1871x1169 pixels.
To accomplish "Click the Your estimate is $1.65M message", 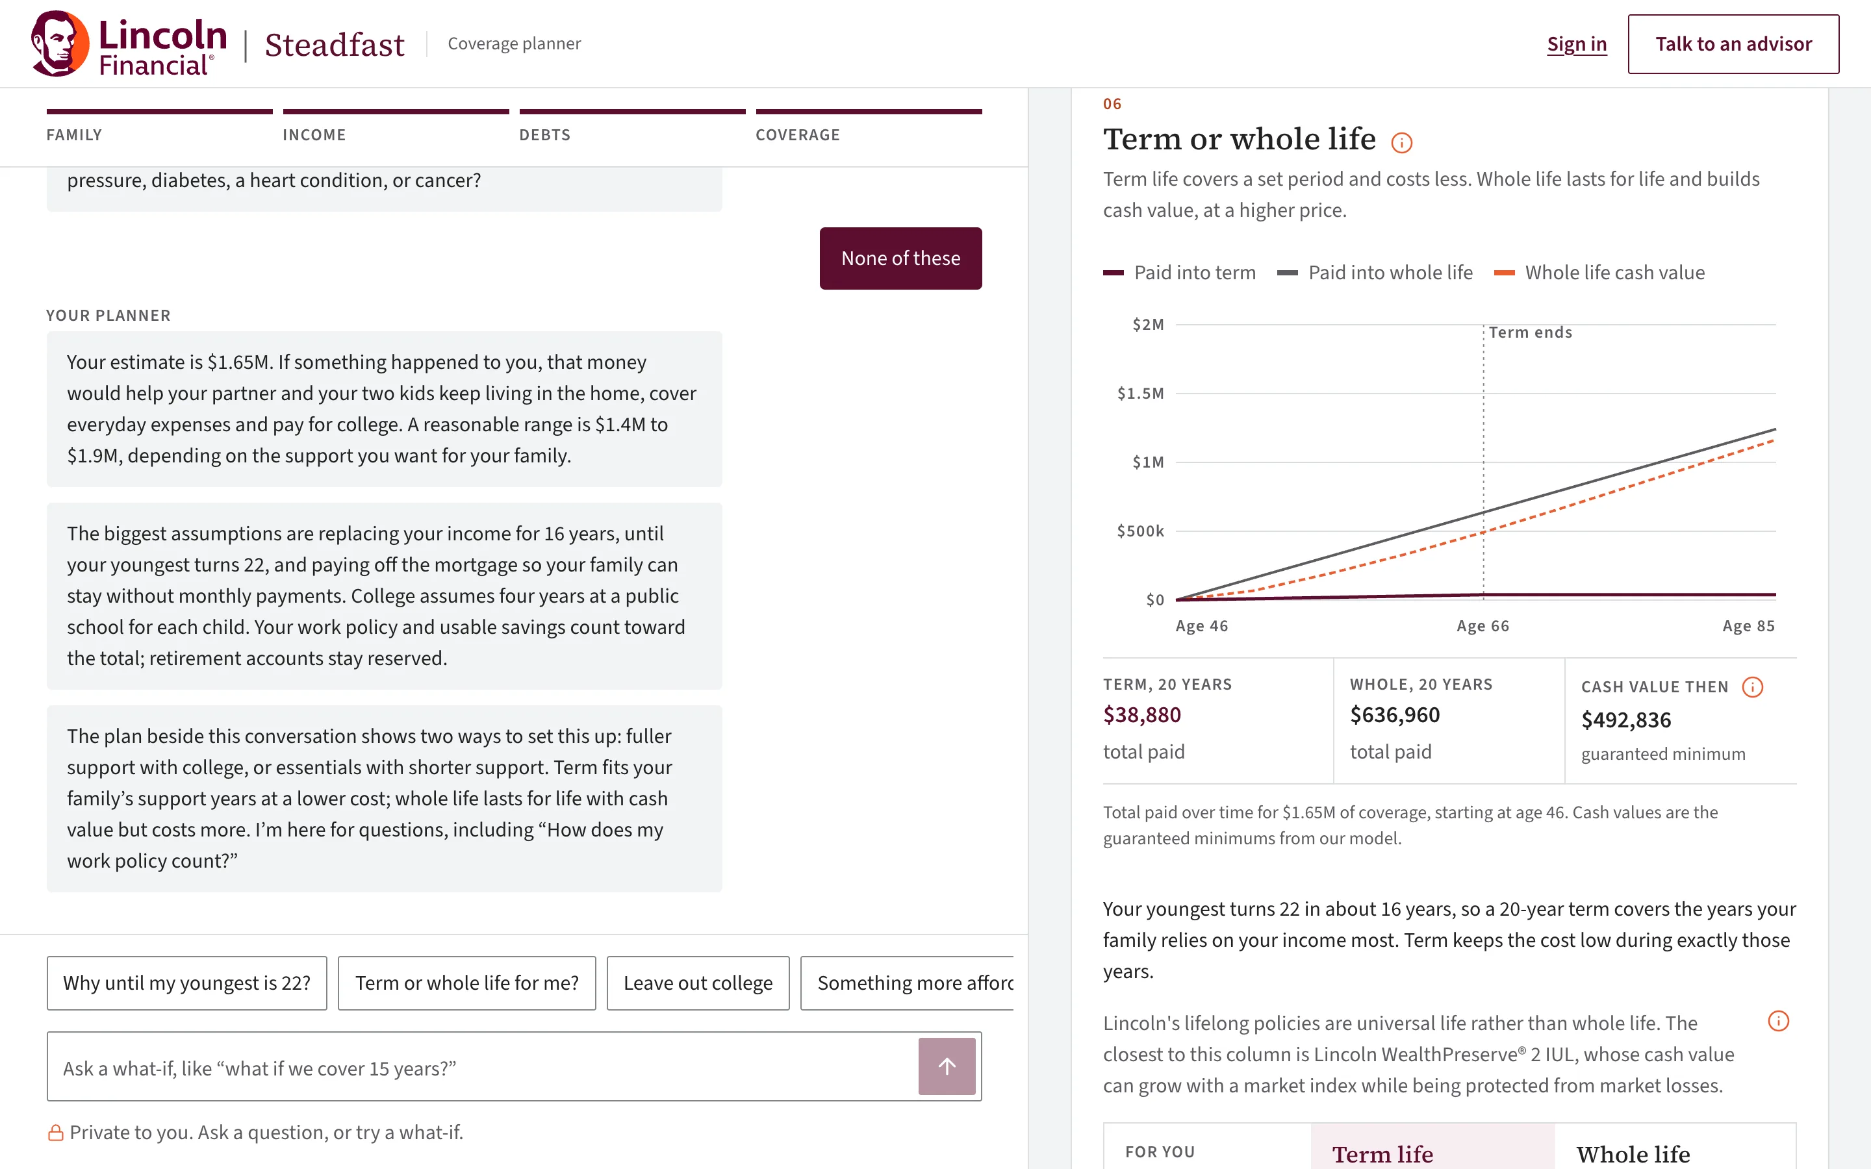I will pos(384,409).
